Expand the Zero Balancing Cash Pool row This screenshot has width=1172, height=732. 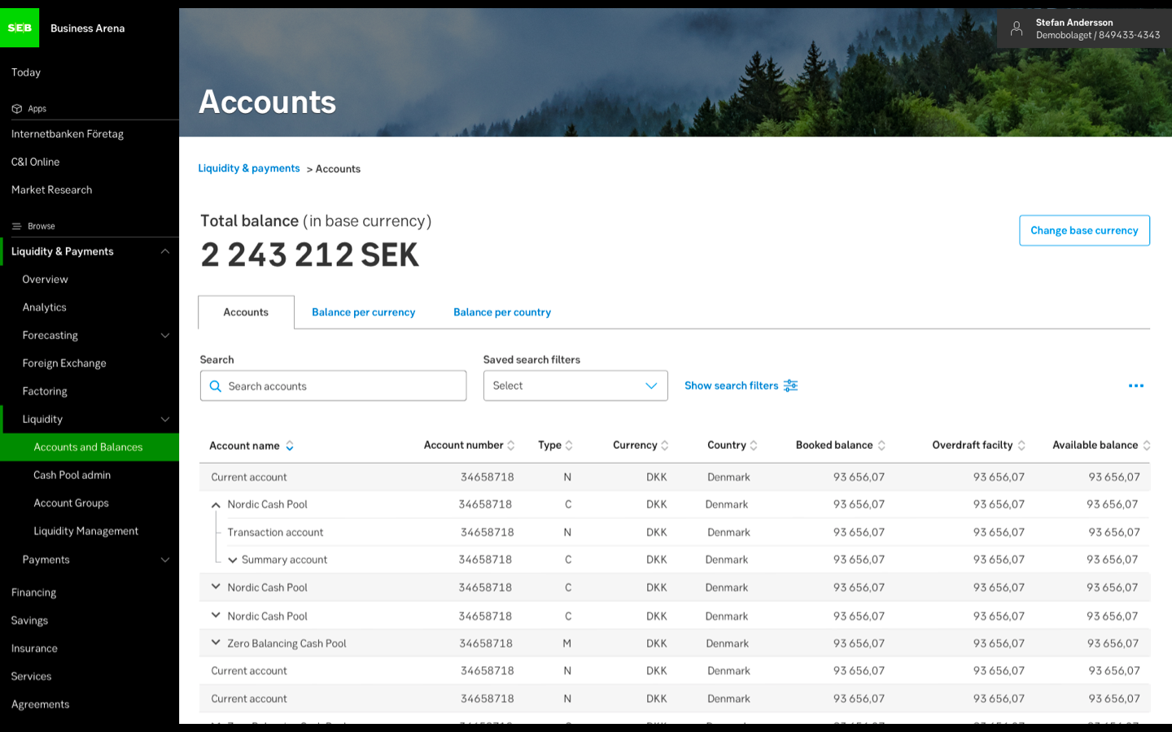pos(216,643)
